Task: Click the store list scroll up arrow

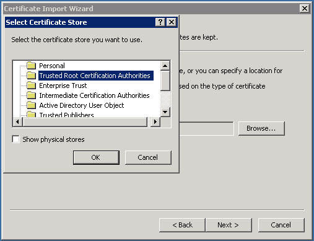Action: pos(165,66)
